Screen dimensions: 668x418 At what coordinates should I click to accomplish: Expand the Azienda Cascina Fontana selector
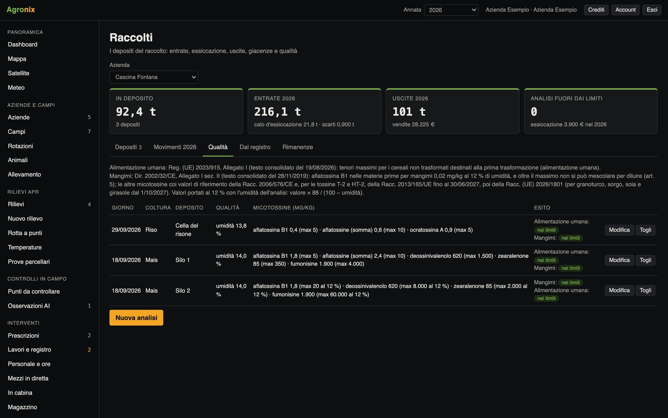[x=153, y=77]
